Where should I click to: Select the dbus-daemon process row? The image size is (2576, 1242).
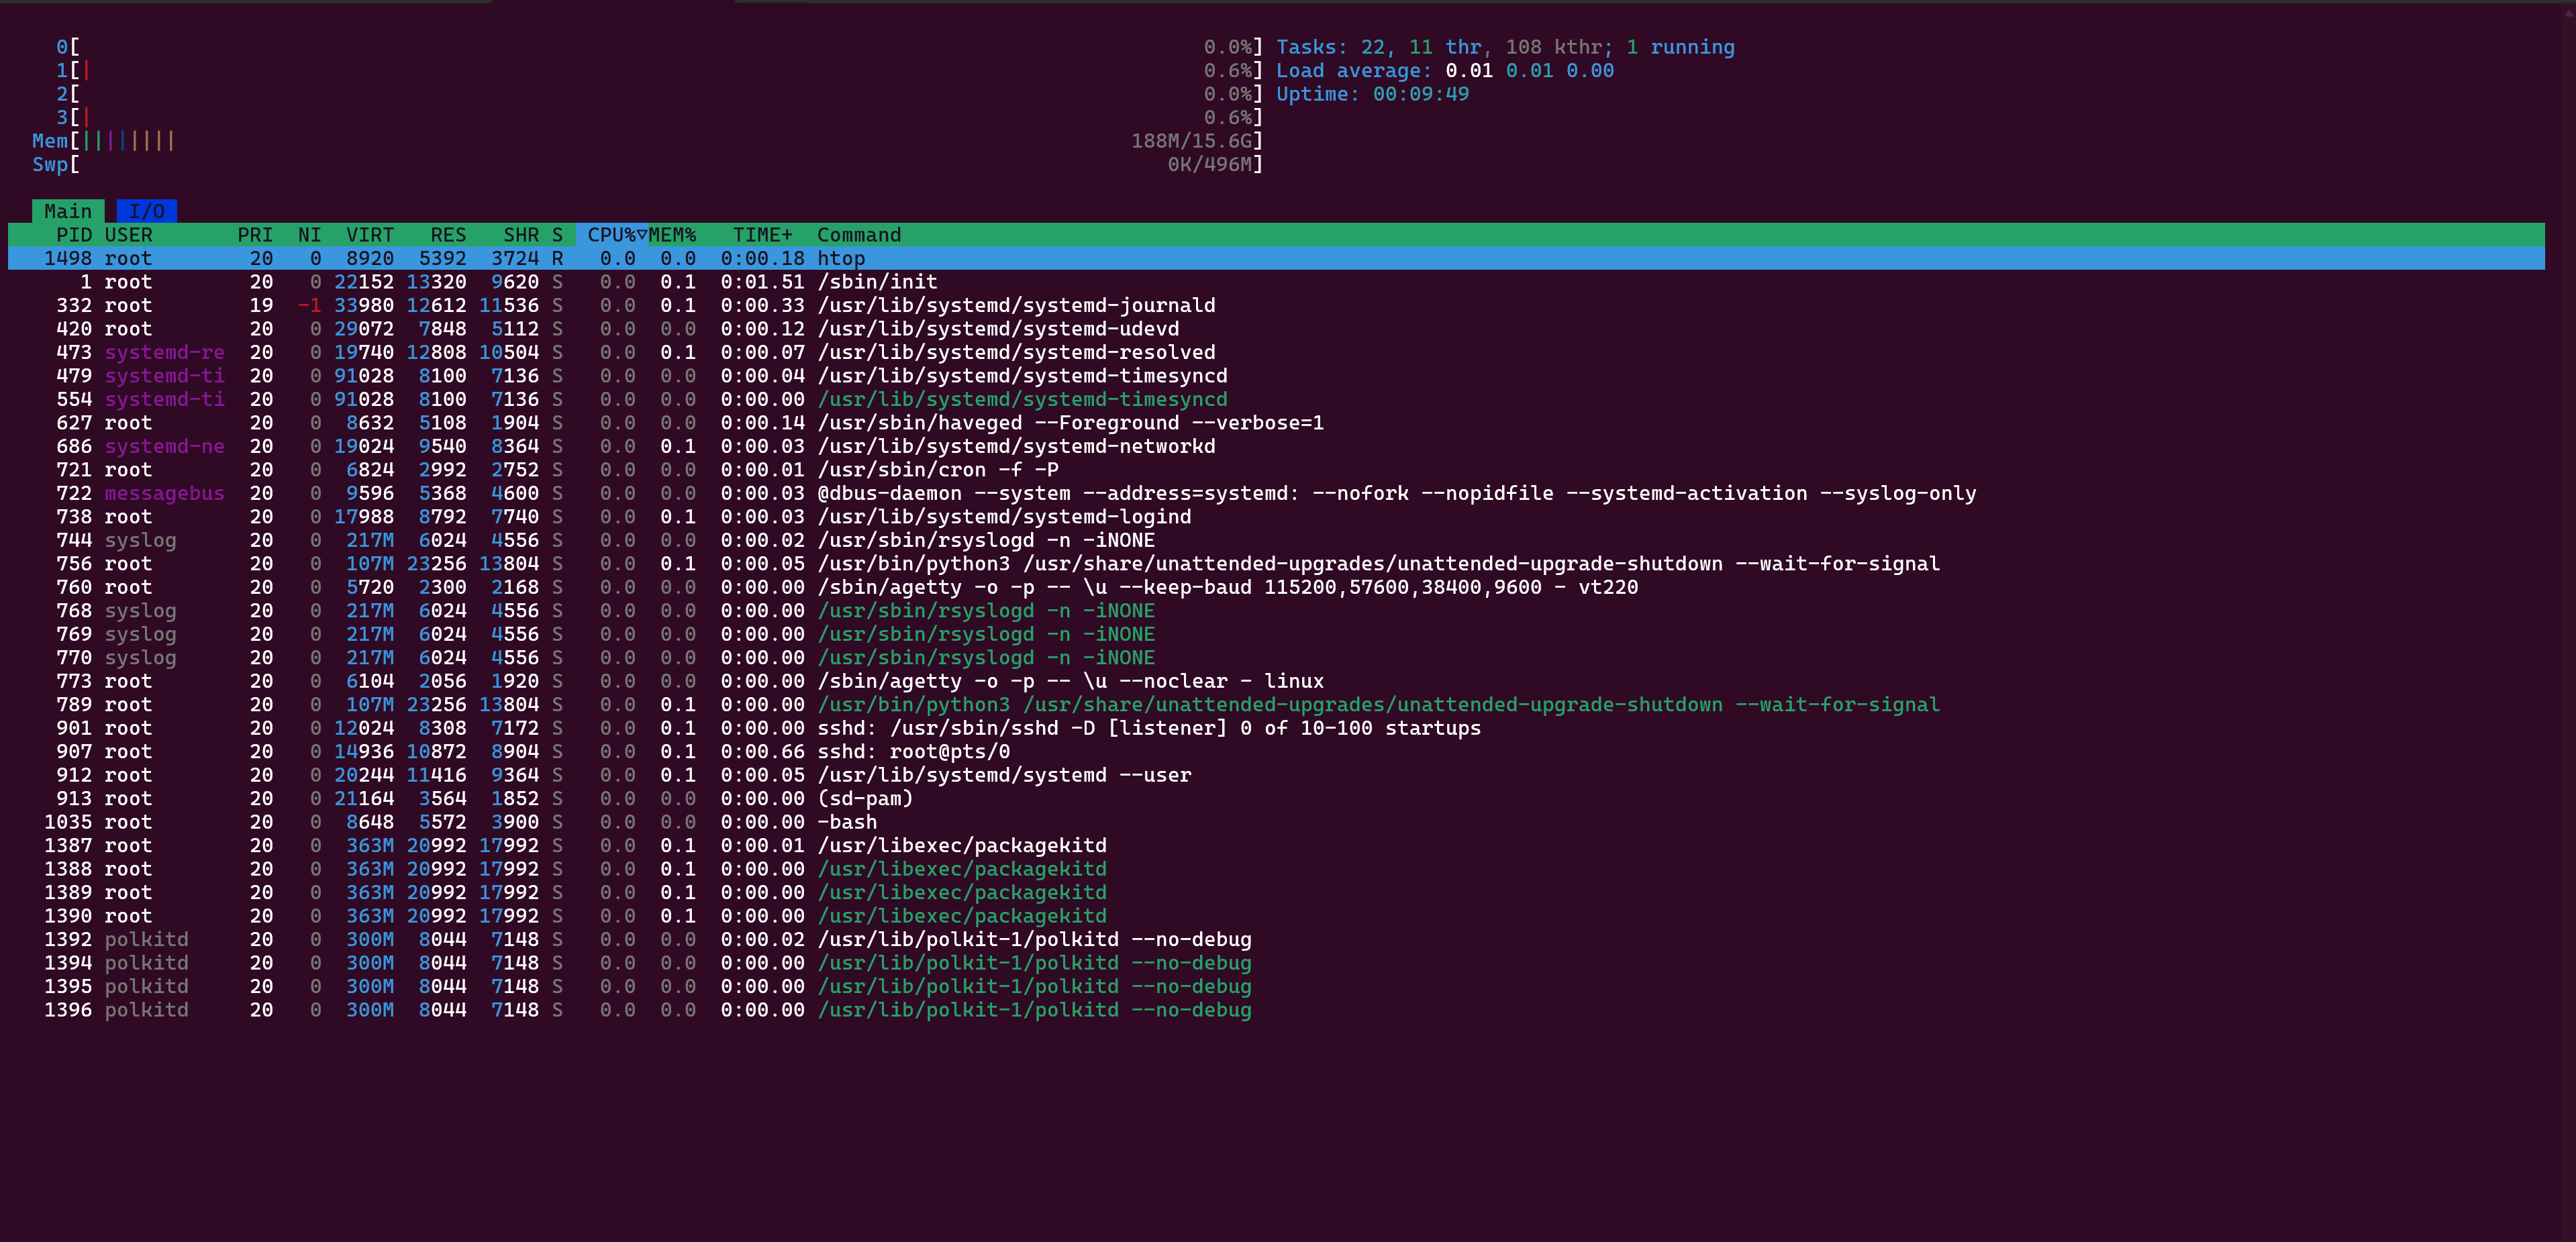point(1276,493)
